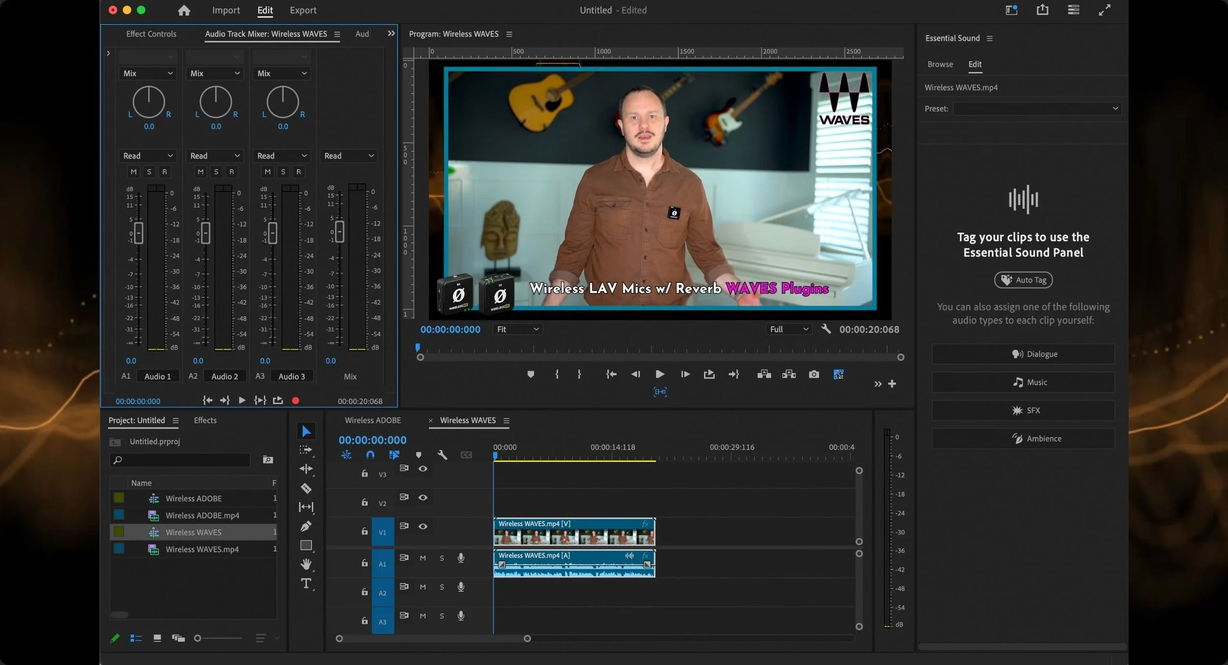Open the Preset dropdown in Essential Sound
Viewport: 1228px width, 665px height.
tap(1037, 109)
